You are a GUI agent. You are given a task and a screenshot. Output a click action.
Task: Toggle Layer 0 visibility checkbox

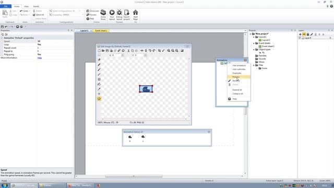(x=300, y=38)
